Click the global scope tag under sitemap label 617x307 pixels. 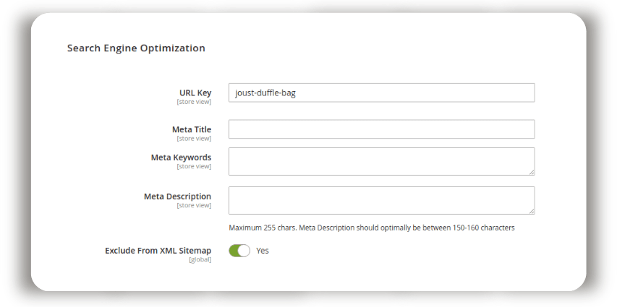point(200,259)
